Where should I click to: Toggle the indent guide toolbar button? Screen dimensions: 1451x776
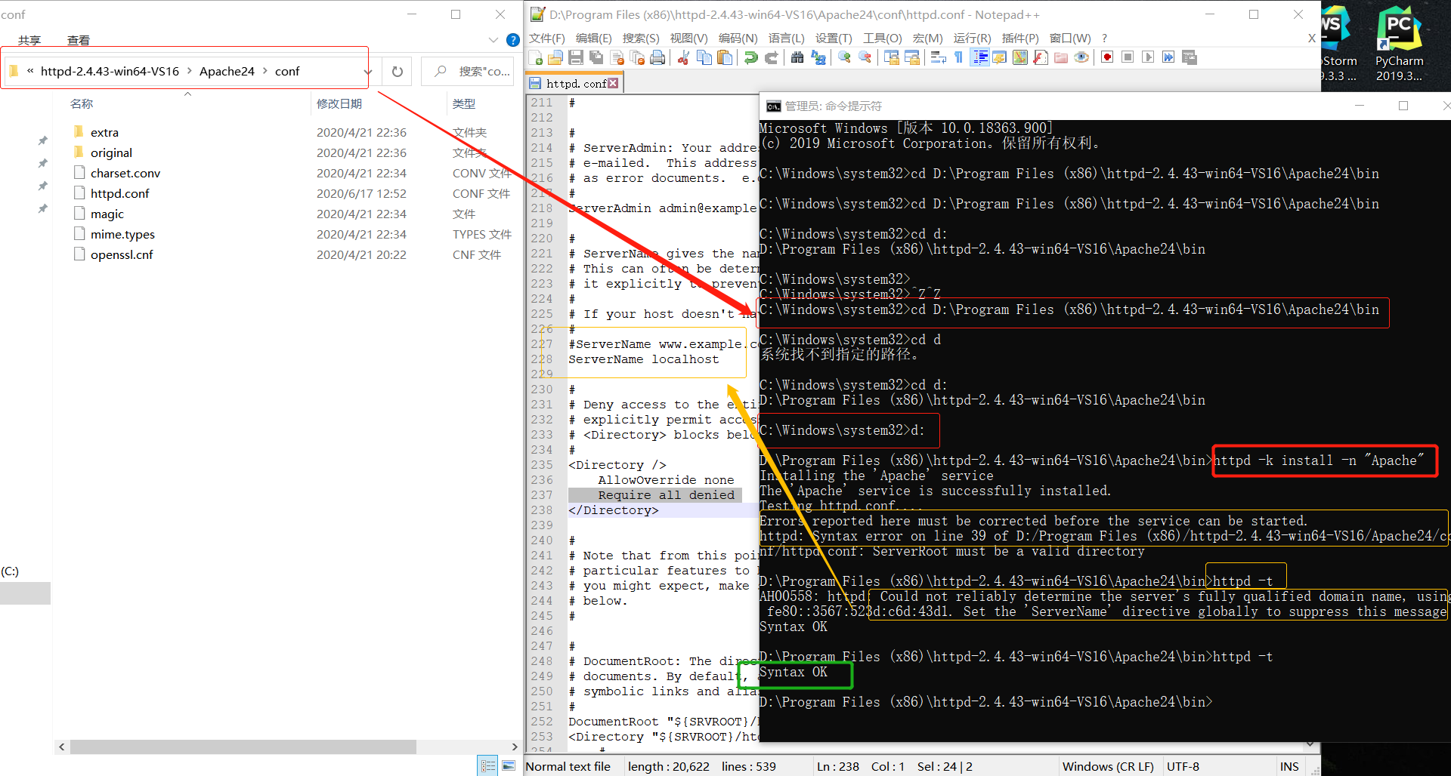pos(979,57)
